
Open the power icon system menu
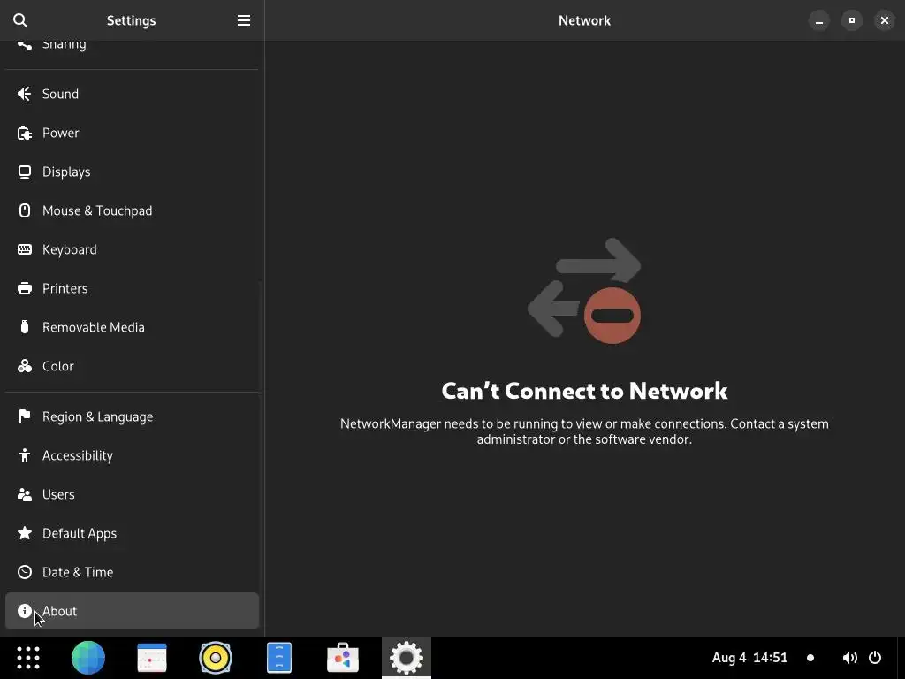875,658
